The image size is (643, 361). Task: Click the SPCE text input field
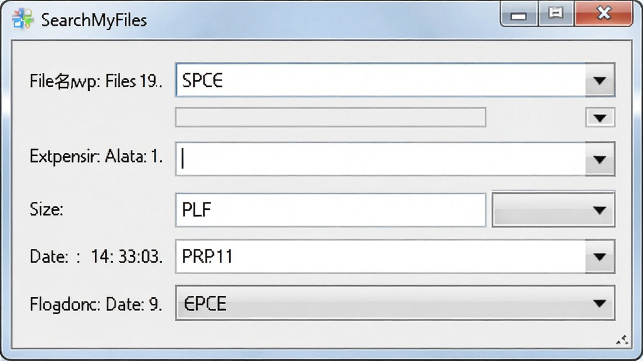(381, 80)
